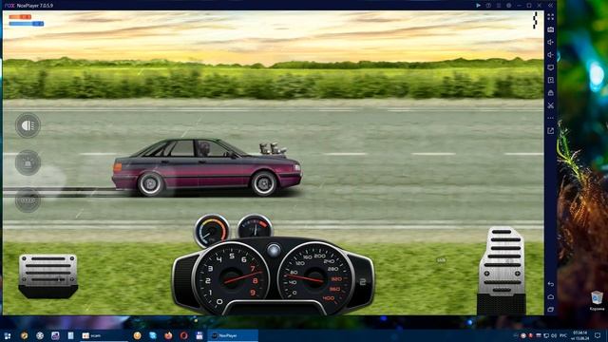Tap the third round button below hazard lights
The width and height of the screenshot is (608, 342).
(28, 200)
